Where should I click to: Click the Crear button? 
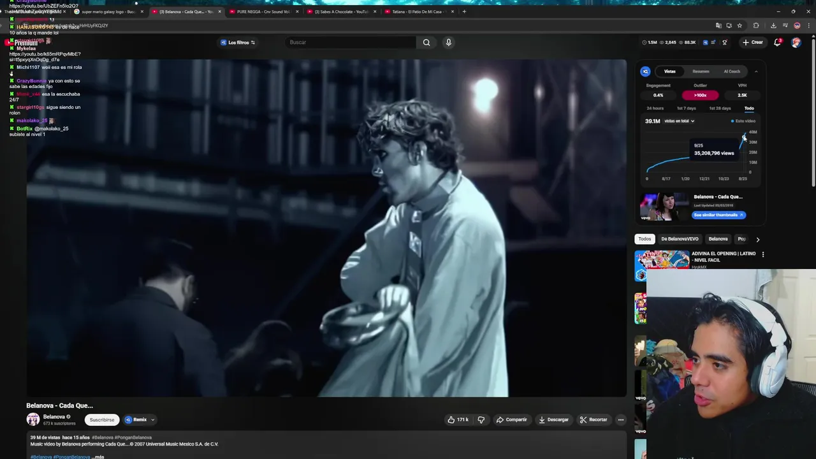752,42
